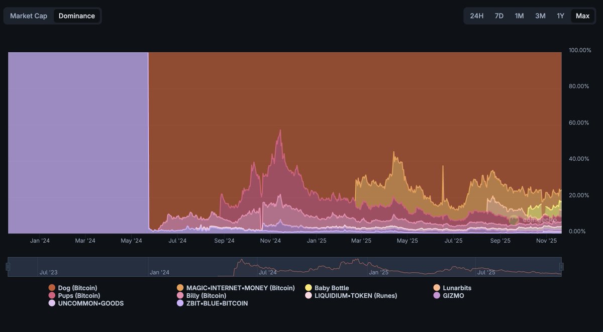Viewport: 603px width, 332px height.
Task: Select the Dominance tab
Action: [77, 16]
